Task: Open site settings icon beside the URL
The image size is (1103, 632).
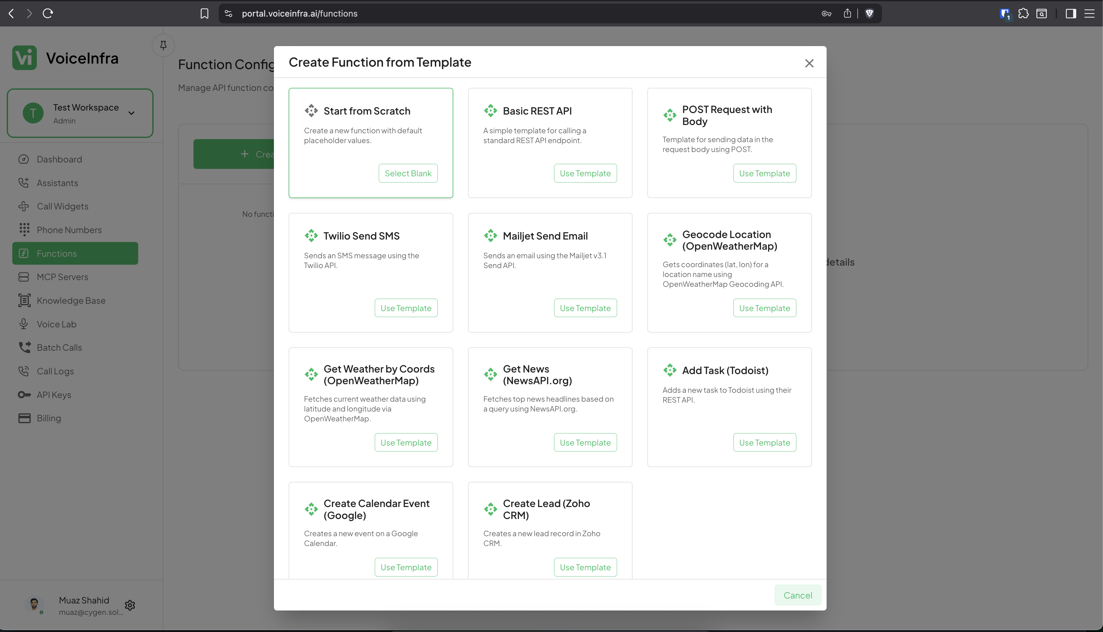Action: click(x=229, y=14)
